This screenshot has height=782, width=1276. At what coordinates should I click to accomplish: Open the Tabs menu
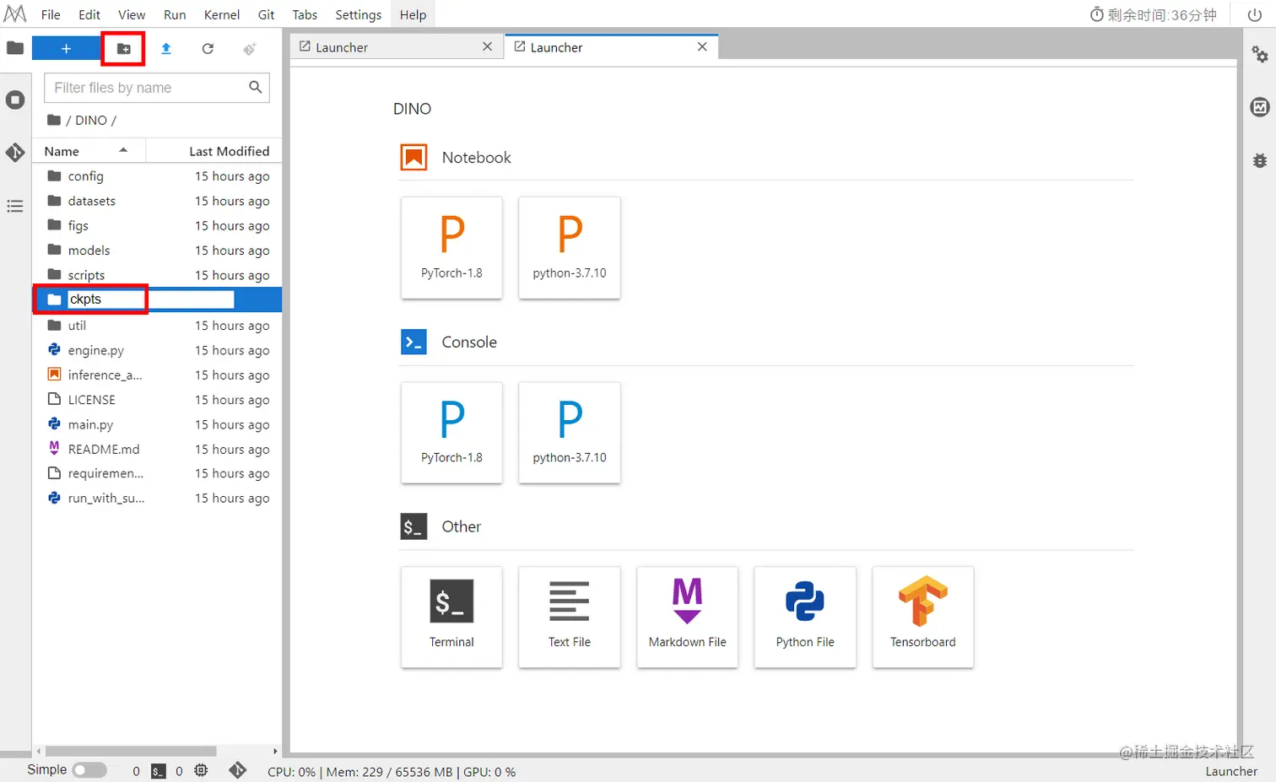click(305, 14)
